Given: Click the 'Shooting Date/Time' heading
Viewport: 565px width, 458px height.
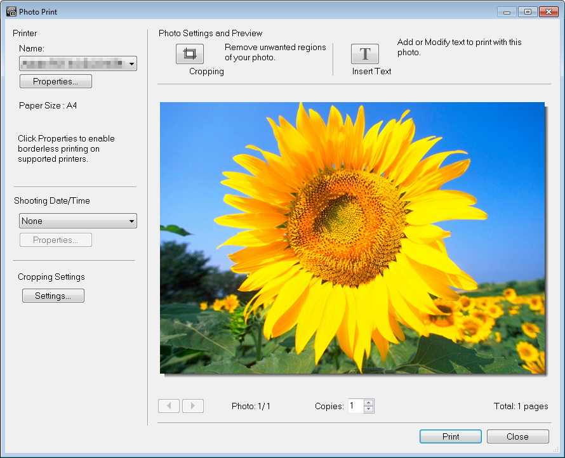Looking at the screenshot, I should [52, 200].
